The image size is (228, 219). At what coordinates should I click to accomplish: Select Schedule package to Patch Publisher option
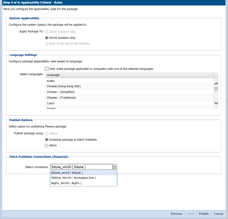click(47, 140)
